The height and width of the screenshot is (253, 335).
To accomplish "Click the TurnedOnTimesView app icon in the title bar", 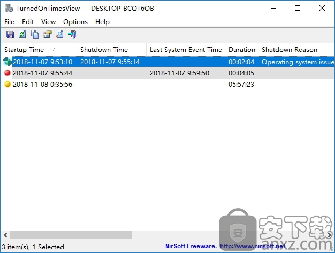I will click(x=9, y=9).
